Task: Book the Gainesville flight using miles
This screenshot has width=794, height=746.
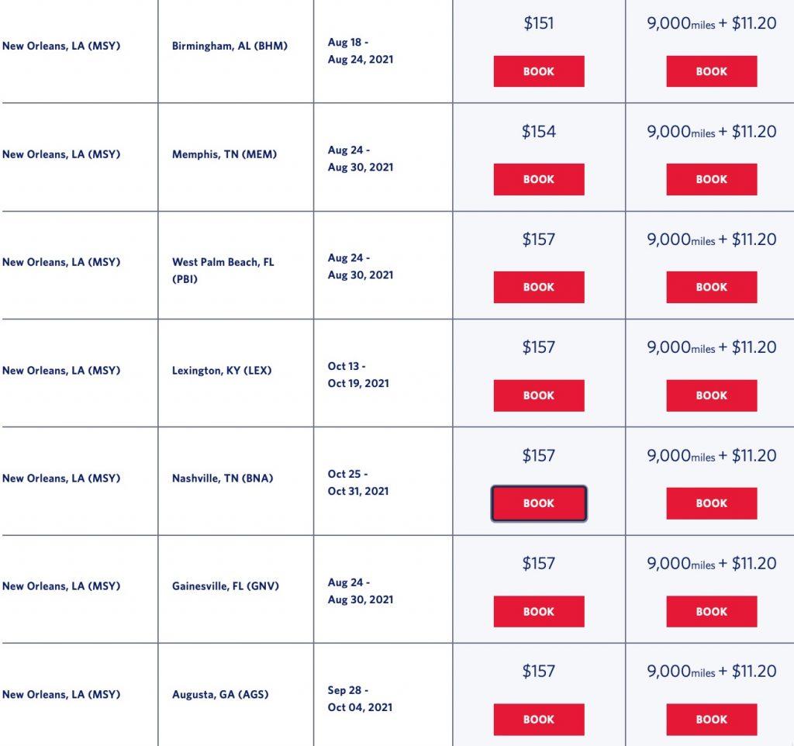Action: (x=711, y=611)
